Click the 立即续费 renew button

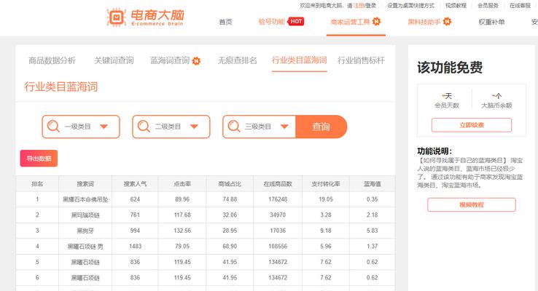472,125
